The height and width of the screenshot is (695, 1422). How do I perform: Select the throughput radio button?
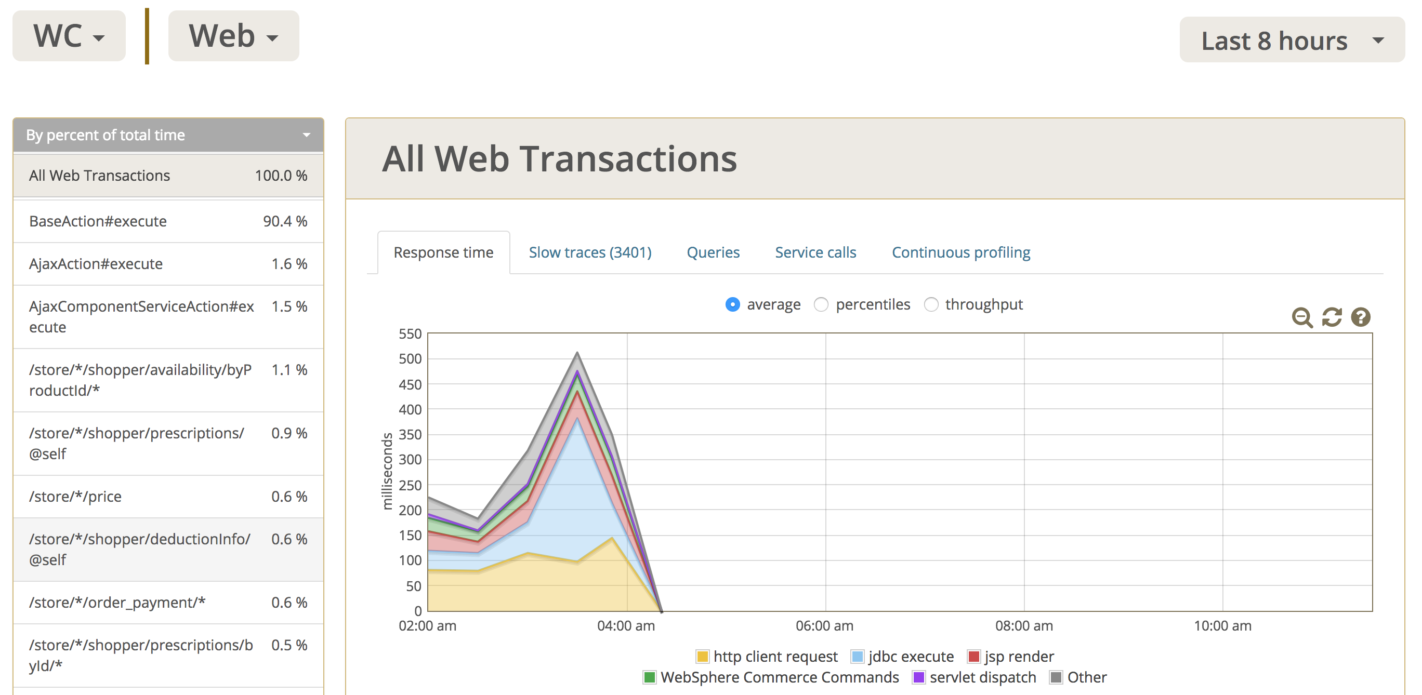(931, 304)
